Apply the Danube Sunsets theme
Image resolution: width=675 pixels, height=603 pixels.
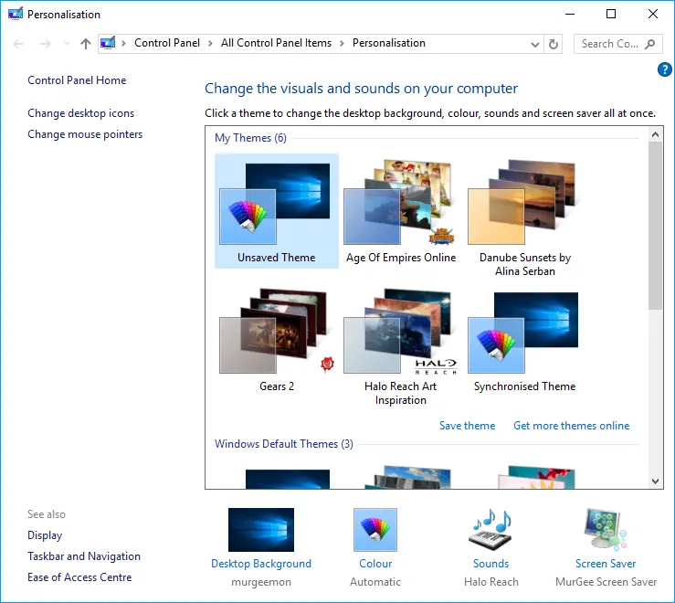[524, 213]
